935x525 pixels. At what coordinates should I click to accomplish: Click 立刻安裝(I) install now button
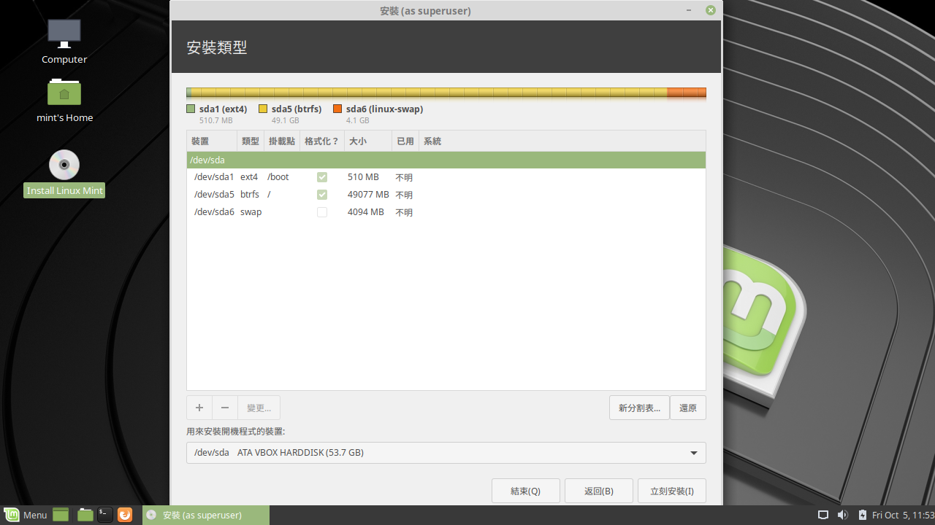672,491
